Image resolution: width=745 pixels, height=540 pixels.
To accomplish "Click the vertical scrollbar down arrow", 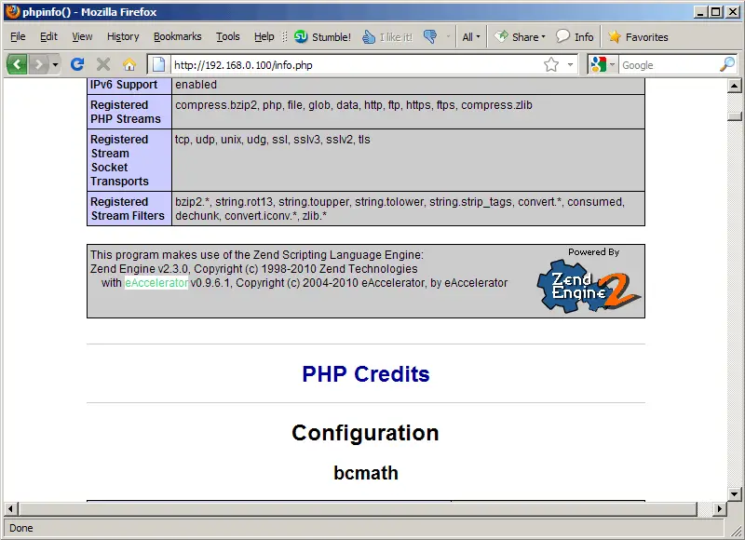I will click(x=735, y=494).
